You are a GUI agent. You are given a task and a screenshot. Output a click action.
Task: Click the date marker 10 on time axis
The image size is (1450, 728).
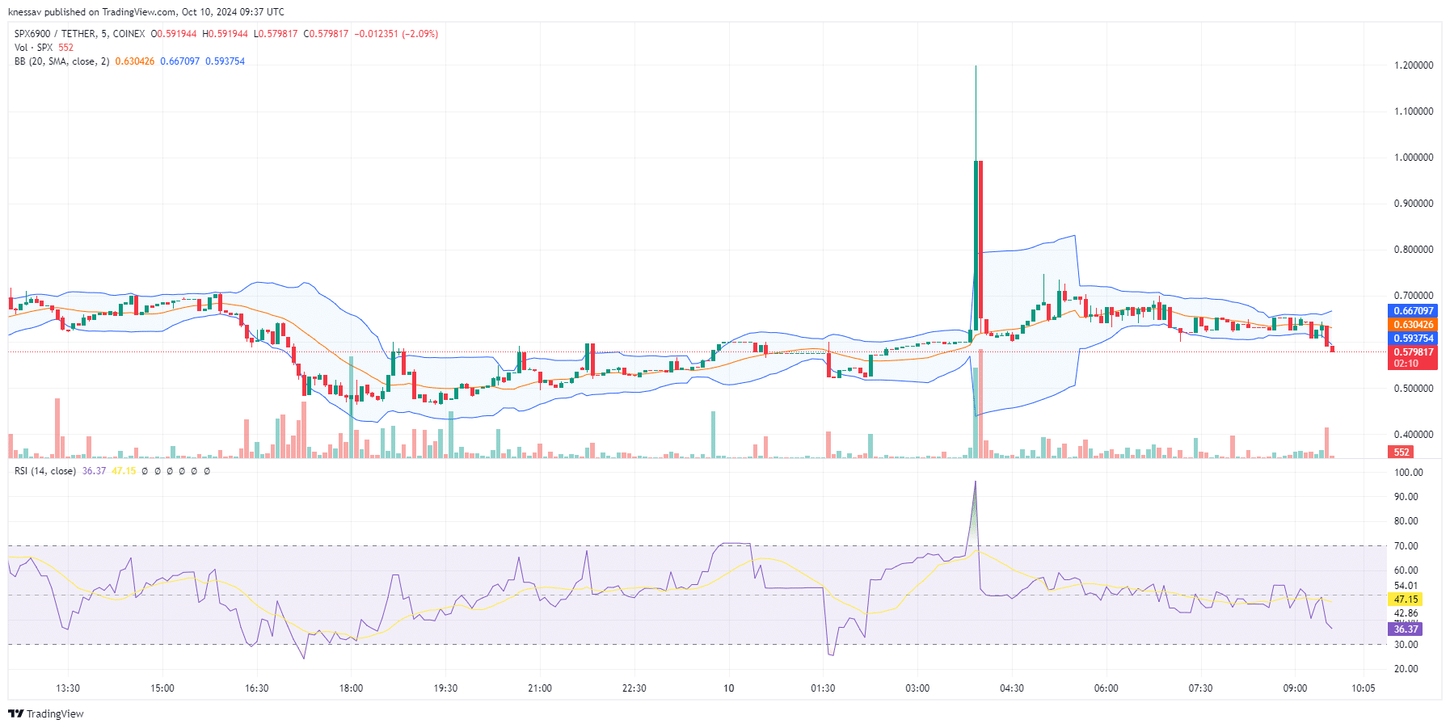[729, 688]
